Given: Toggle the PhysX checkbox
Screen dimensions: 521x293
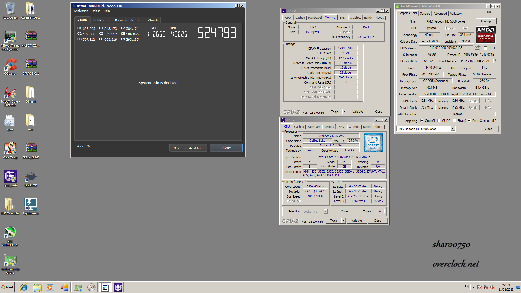Looking at the screenshot, I should pos(454,121).
